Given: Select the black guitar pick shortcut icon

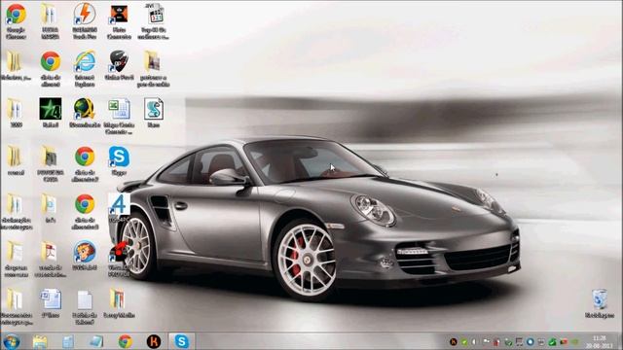Looking at the screenshot, I should (119, 61).
